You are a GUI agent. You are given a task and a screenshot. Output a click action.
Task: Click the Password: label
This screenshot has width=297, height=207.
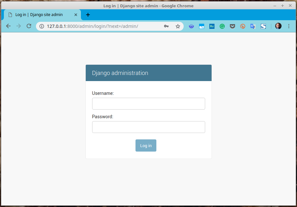point(102,117)
